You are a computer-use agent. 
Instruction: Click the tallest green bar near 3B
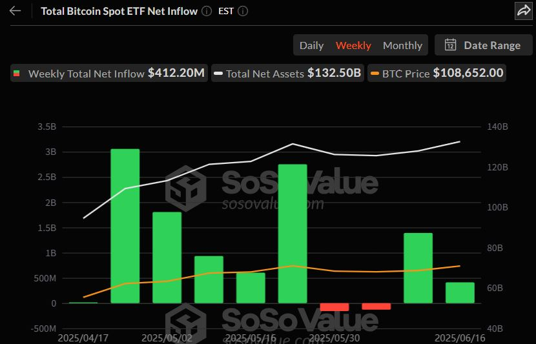click(125, 226)
